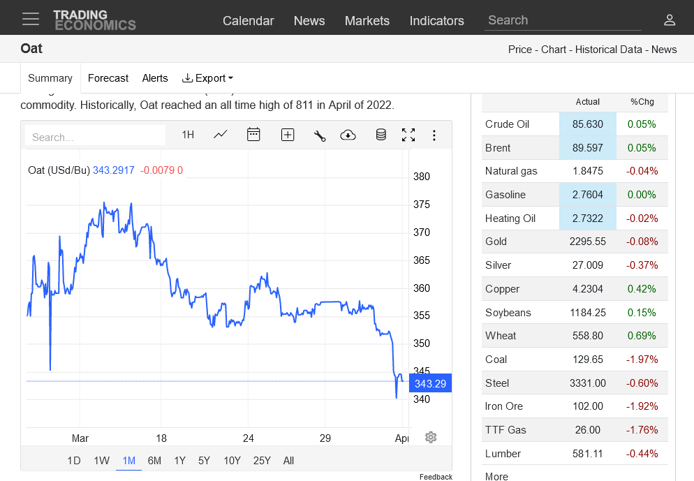Select the 1H interval selector

[x=188, y=135]
